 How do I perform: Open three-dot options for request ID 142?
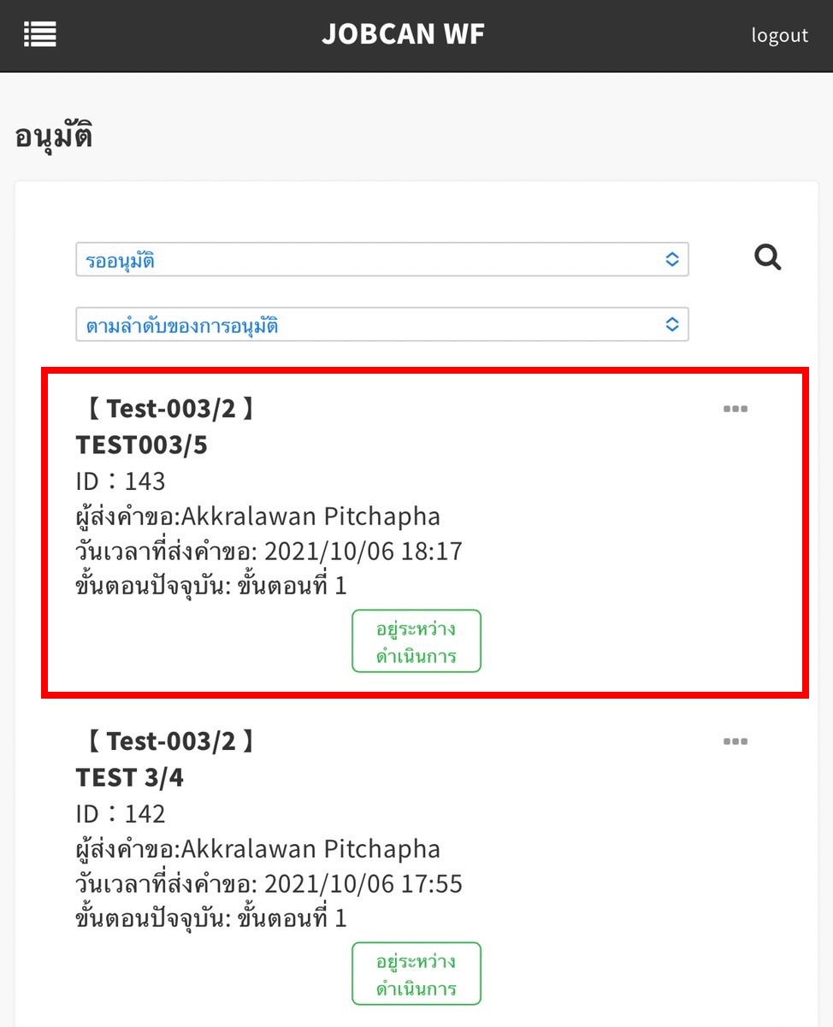pyautogui.click(x=735, y=741)
